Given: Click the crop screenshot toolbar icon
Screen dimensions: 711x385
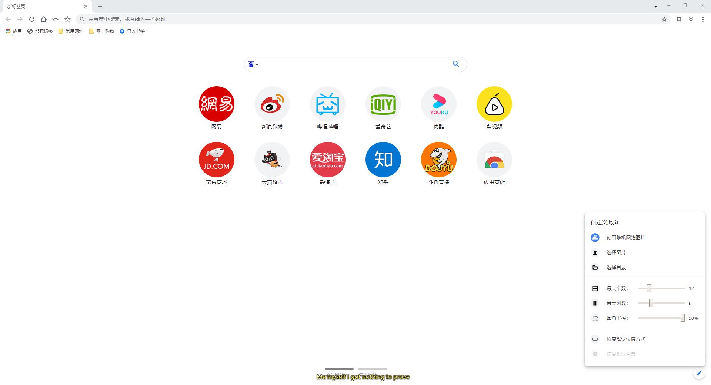Looking at the screenshot, I should pos(679,19).
